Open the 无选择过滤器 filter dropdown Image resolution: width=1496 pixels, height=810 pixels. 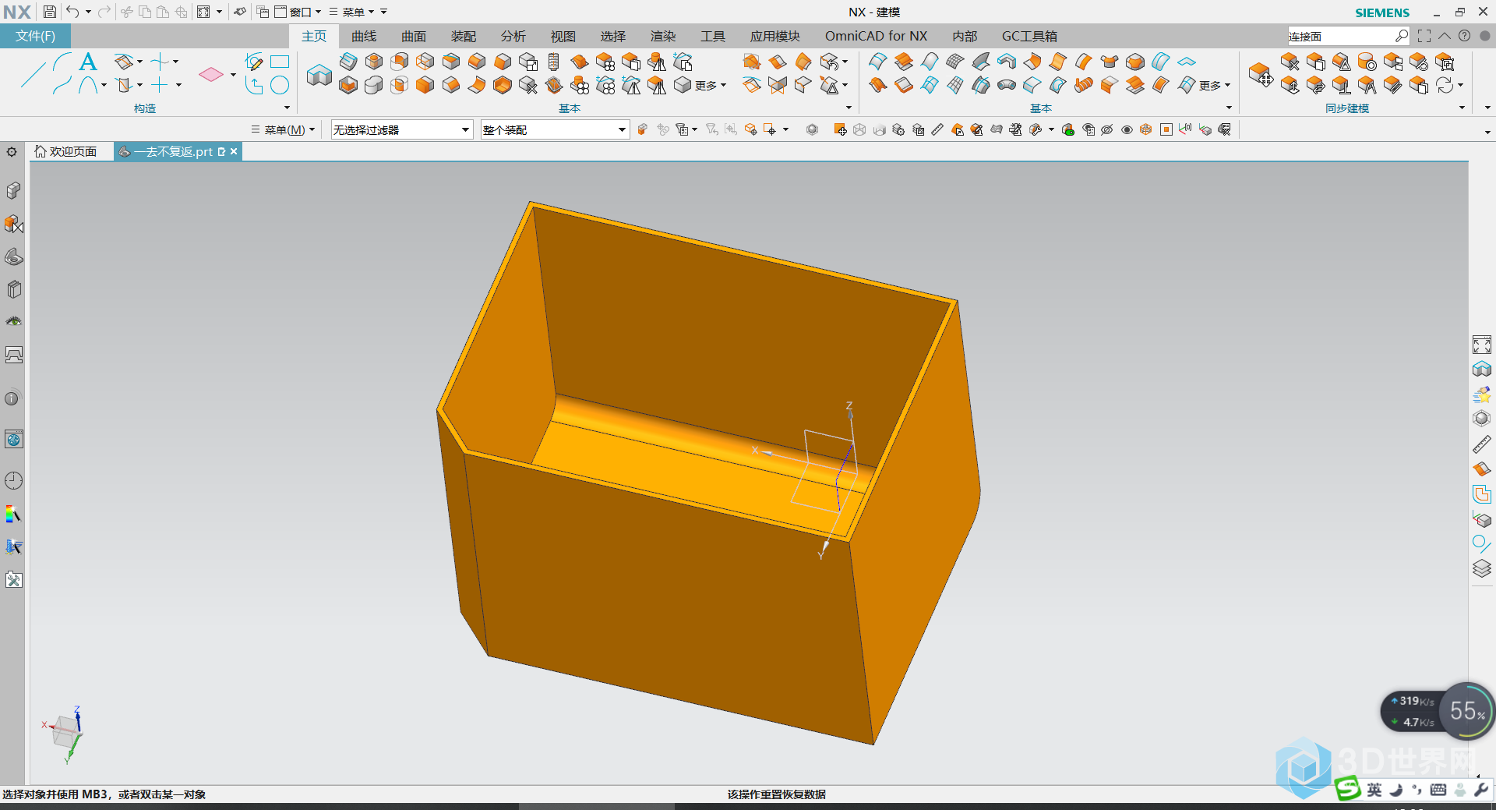click(x=402, y=129)
